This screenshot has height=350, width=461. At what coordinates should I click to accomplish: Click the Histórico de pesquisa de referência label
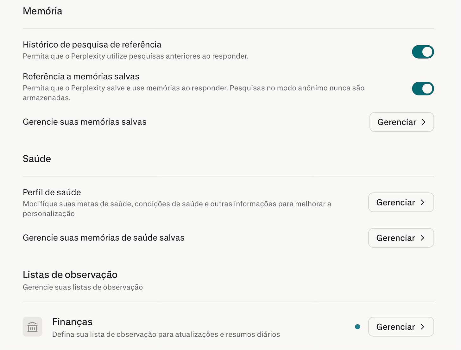pos(92,45)
